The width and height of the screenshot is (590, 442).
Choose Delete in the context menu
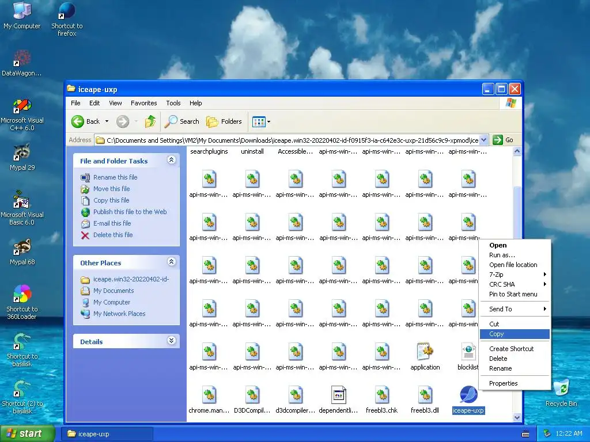click(515, 359)
